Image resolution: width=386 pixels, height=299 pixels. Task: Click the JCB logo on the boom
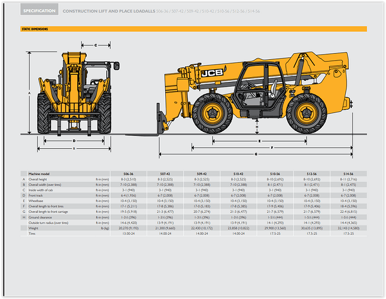212,73
